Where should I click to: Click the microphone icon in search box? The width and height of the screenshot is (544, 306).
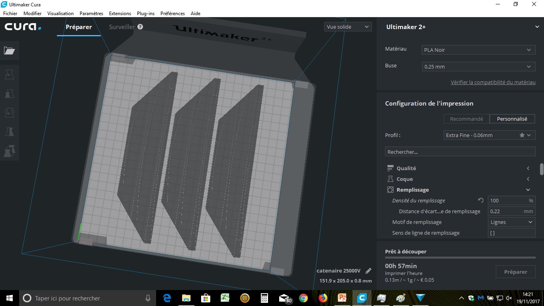click(x=148, y=298)
